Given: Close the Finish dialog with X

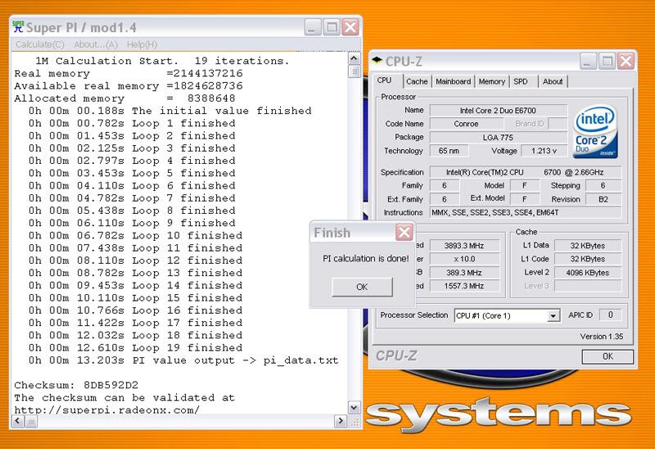Looking at the screenshot, I should (404, 232).
